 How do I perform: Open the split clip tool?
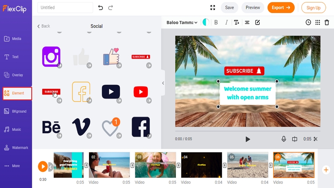coord(295,139)
